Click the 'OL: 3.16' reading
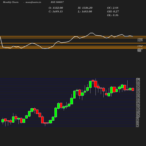Image resolution: width=146 pixels, height=146 pixels. tap(113, 15)
